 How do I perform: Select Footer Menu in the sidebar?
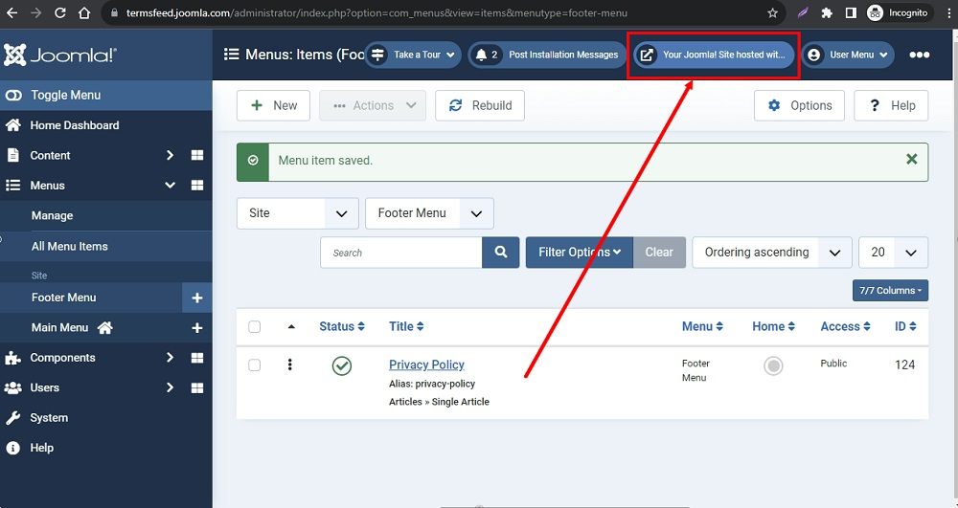[x=63, y=298]
